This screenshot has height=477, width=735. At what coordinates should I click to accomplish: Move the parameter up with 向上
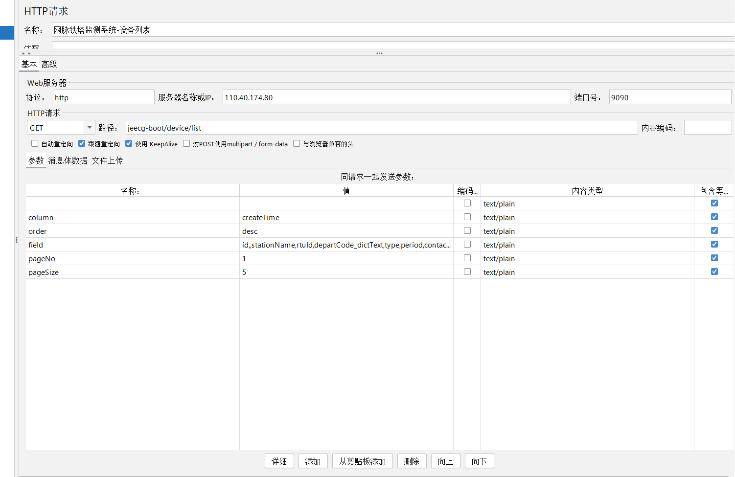pos(446,461)
